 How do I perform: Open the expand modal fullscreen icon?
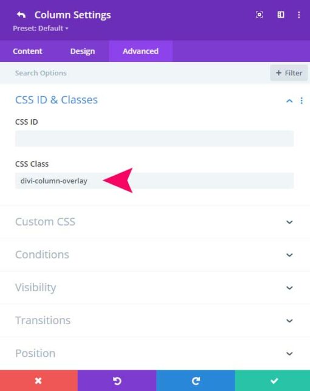[x=259, y=15]
